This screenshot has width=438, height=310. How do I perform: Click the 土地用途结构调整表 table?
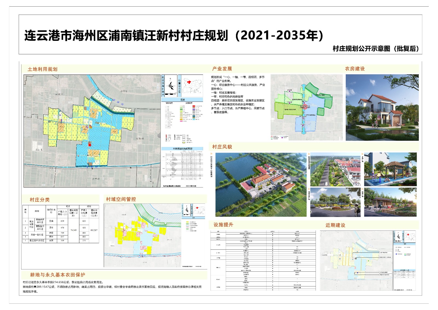tap(182, 166)
